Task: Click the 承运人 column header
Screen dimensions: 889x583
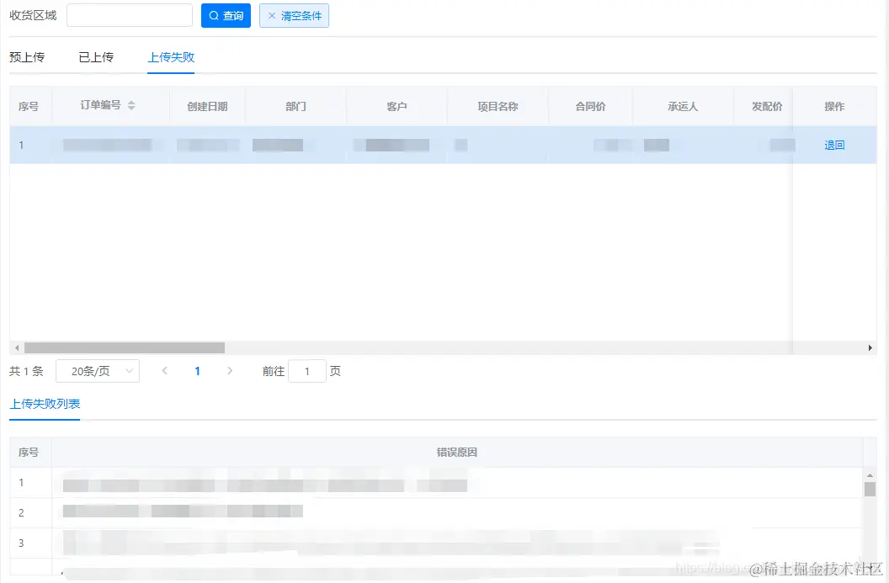Action: tap(683, 107)
